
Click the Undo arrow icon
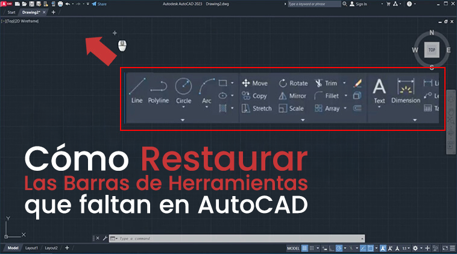[68, 4]
